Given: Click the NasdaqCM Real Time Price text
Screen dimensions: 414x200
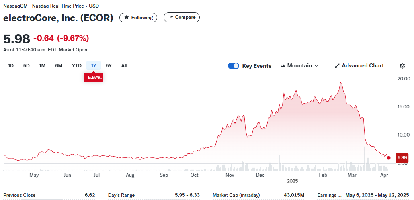Looking at the screenshot, I should click(x=51, y=6).
